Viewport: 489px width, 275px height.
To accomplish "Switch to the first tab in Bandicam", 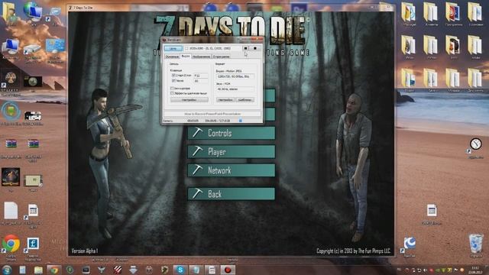I will [x=172, y=57].
